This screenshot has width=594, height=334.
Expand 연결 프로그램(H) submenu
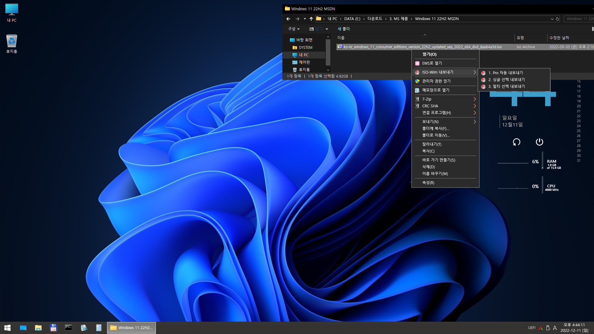pyautogui.click(x=445, y=113)
